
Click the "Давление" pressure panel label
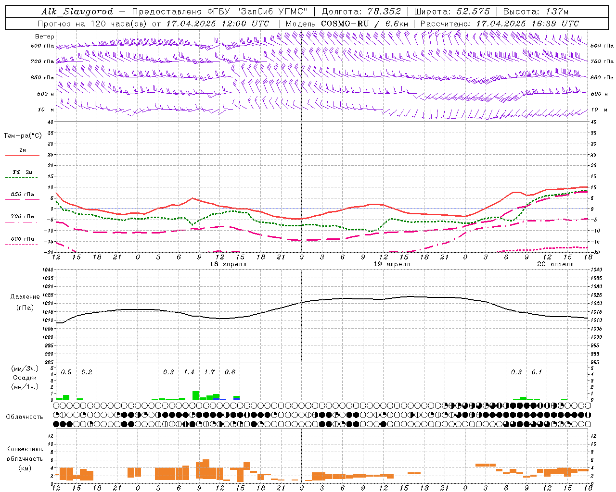[x=25, y=297]
